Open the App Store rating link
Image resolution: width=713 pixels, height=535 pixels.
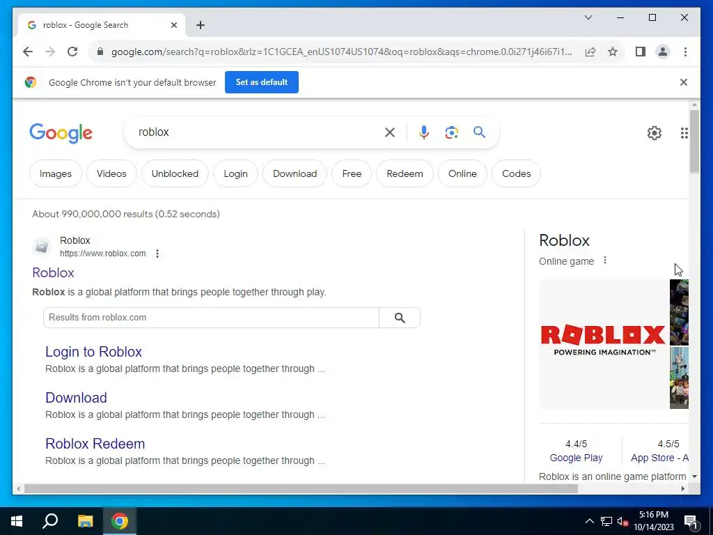[x=660, y=458]
